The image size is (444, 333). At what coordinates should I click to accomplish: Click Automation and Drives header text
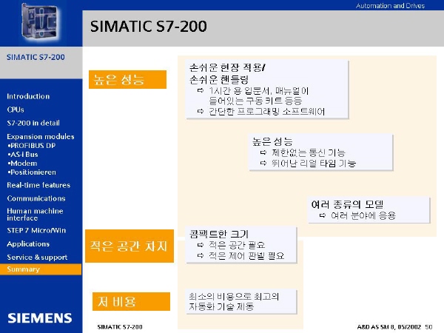pos(390,6)
